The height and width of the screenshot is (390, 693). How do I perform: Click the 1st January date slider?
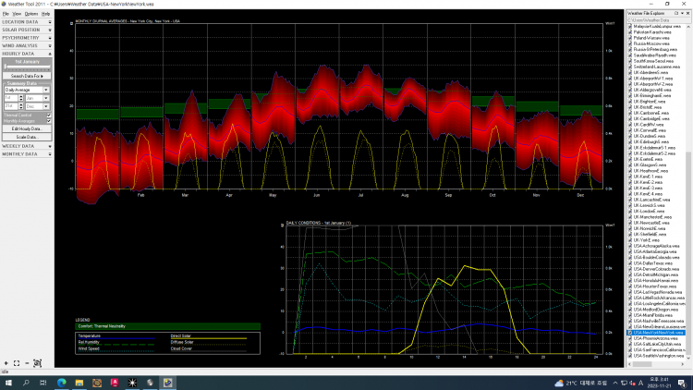tap(26, 67)
